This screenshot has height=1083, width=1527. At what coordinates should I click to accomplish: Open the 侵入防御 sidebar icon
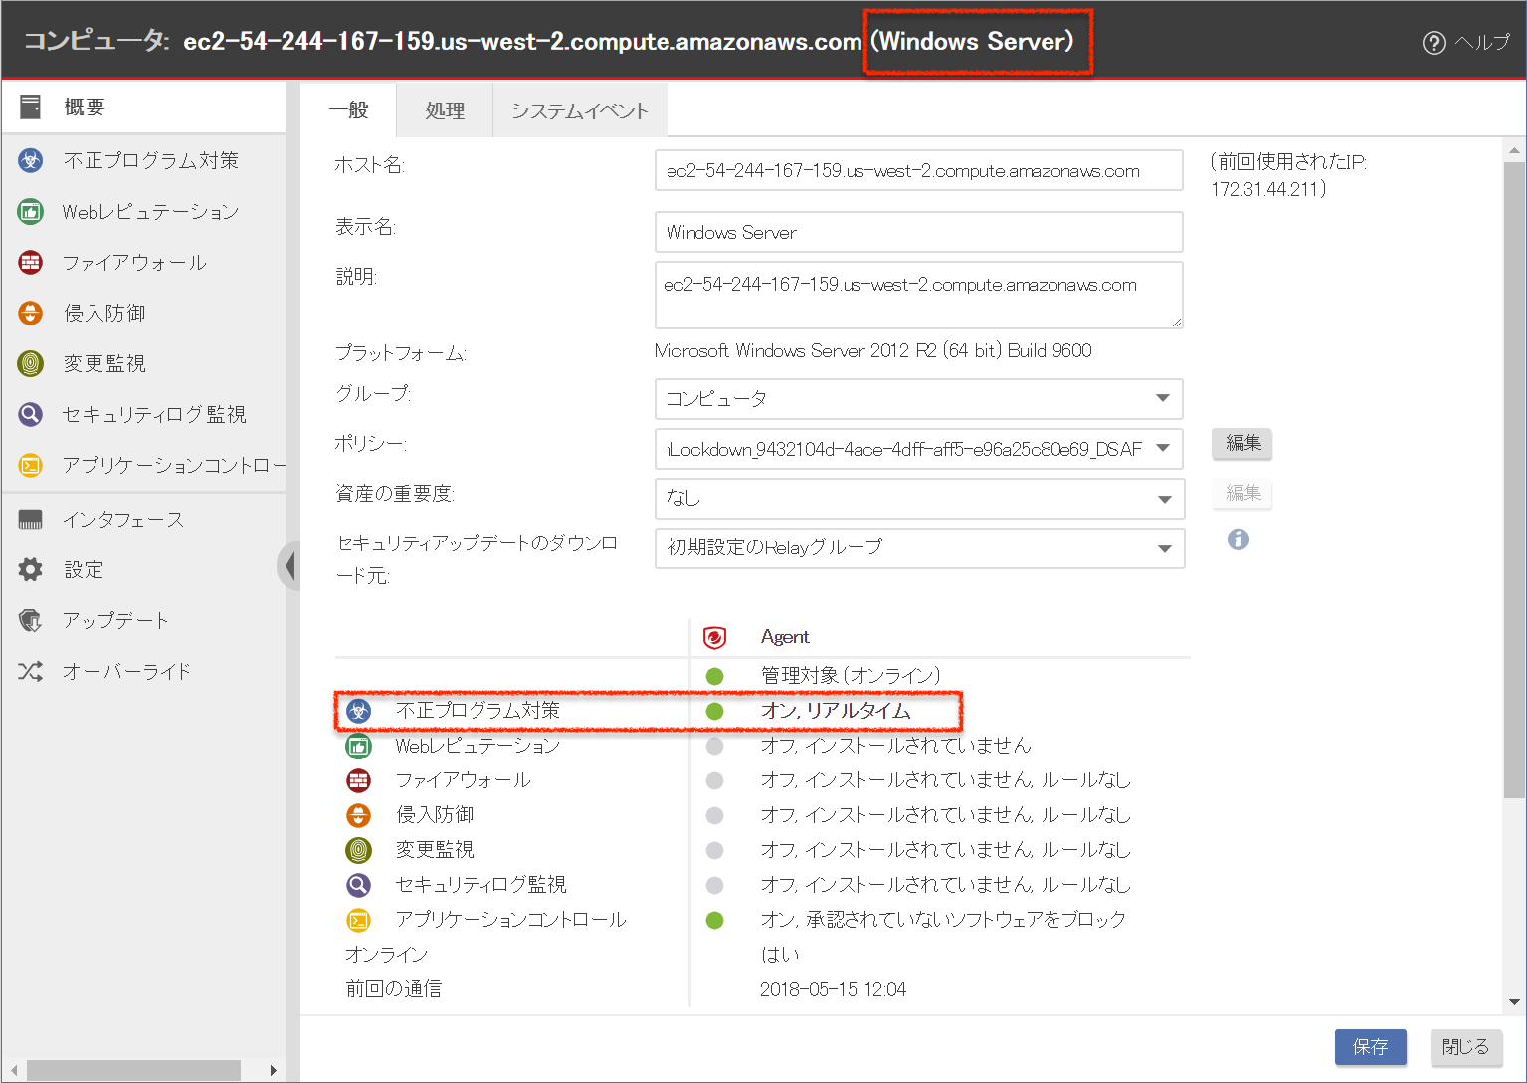(x=31, y=313)
